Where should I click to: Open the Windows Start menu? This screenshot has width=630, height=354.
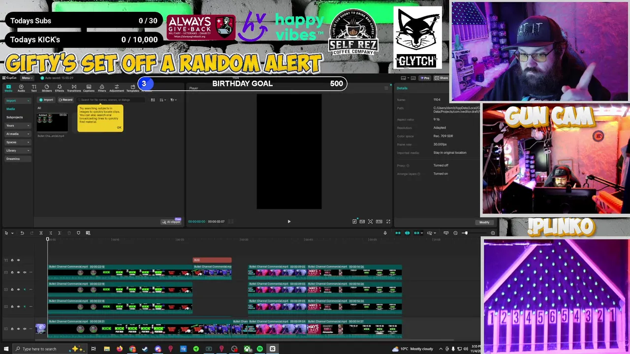(6, 349)
